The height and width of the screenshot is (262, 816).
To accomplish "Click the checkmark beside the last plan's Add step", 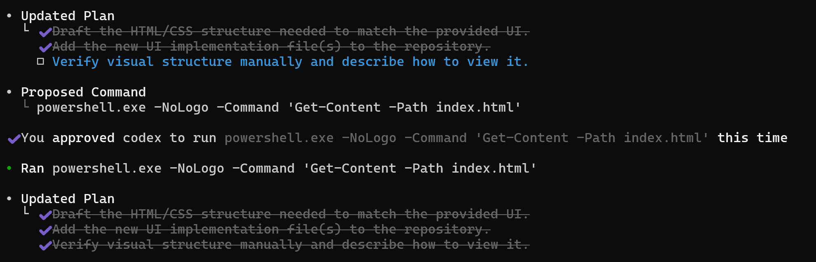I will coord(45,230).
